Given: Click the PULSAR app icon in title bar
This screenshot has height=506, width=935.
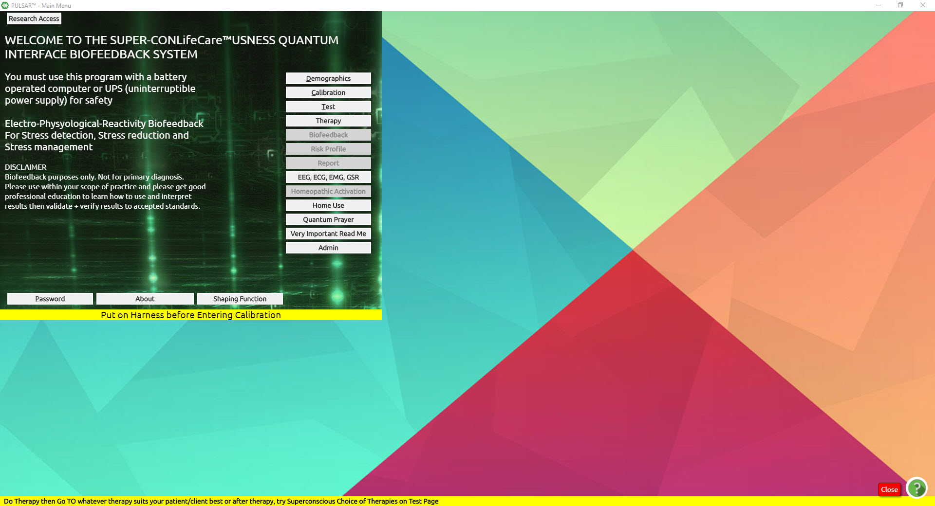Looking at the screenshot, I should (5, 5).
